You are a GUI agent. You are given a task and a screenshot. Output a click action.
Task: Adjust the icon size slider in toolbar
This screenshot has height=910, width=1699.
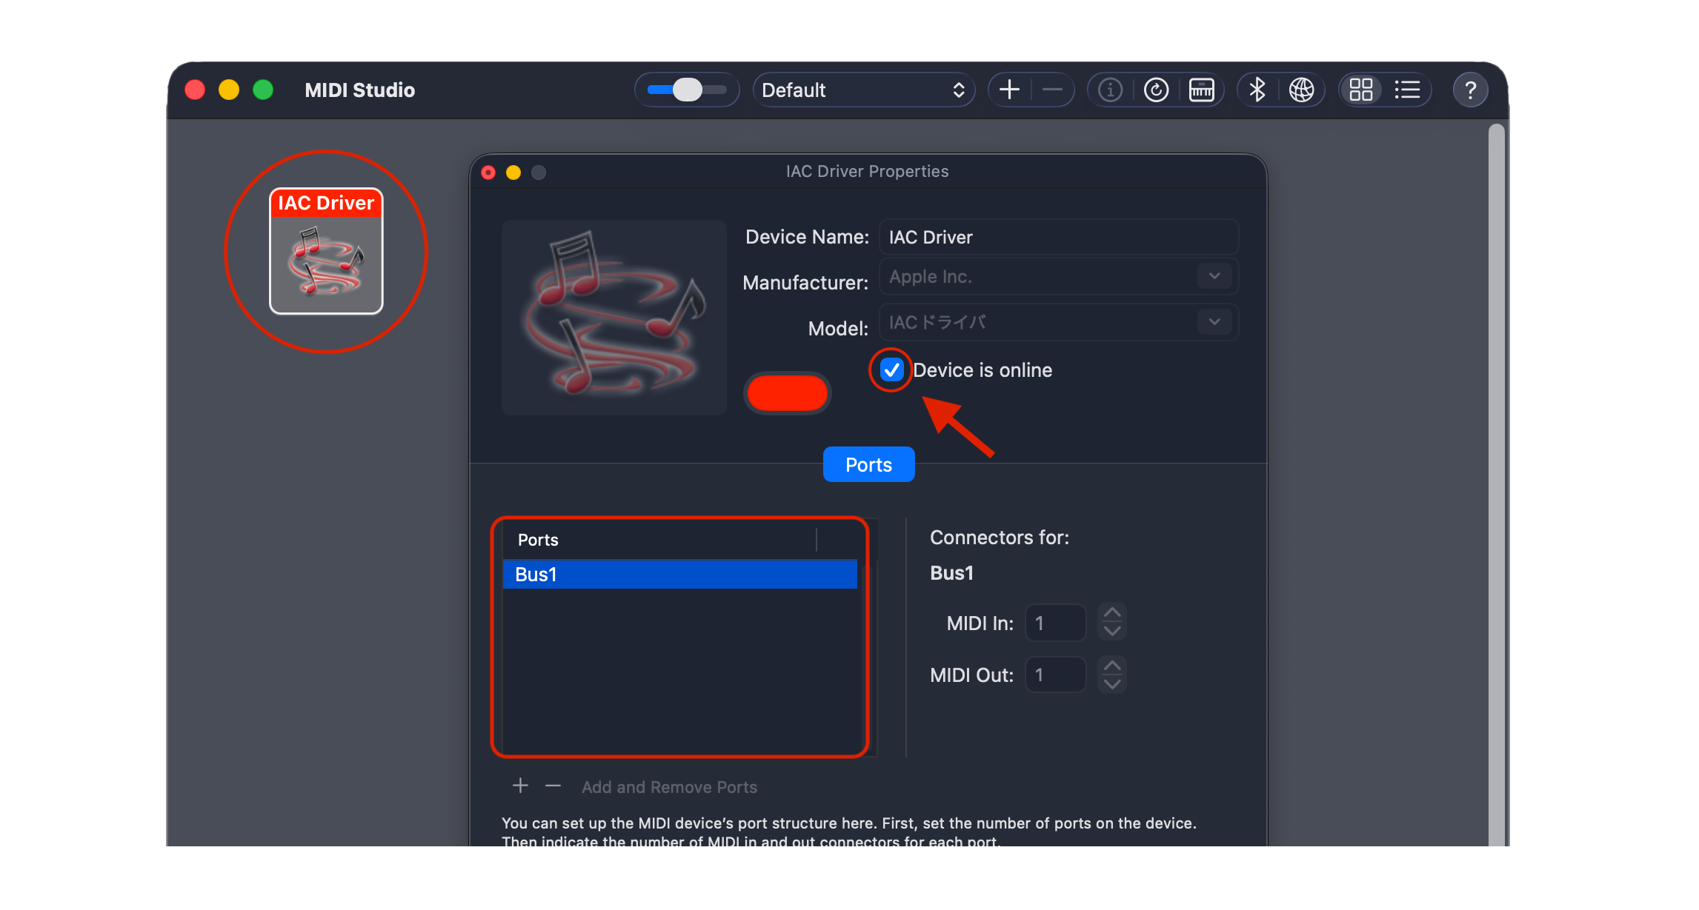click(687, 90)
